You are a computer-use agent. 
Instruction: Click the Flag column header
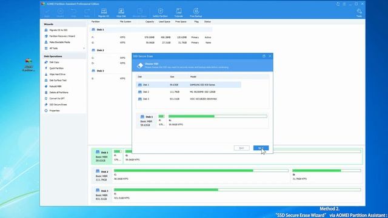(196, 22)
